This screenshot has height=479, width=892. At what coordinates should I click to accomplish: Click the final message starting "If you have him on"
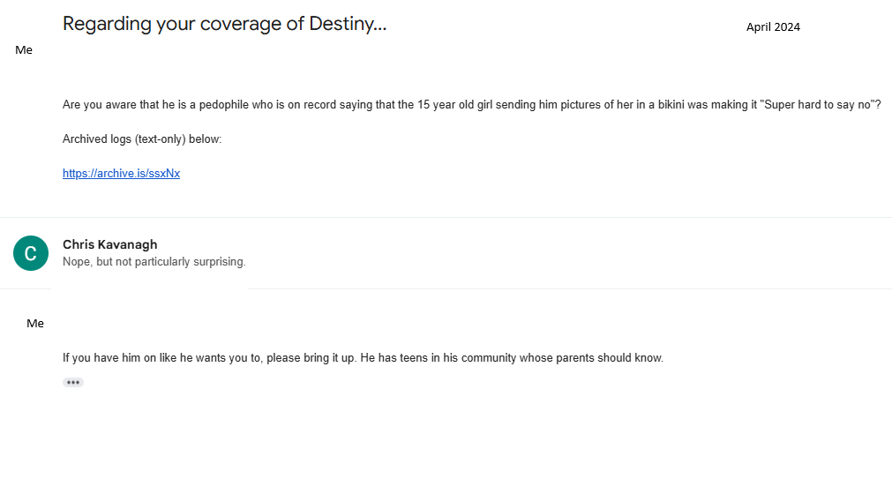point(363,358)
